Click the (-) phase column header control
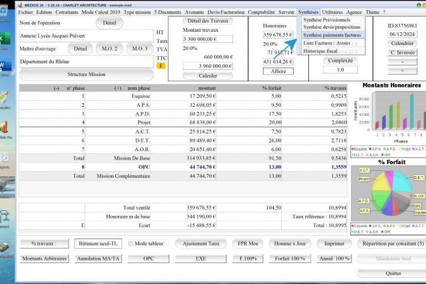The height and width of the screenshot is (284, 426). coord(56,89)
